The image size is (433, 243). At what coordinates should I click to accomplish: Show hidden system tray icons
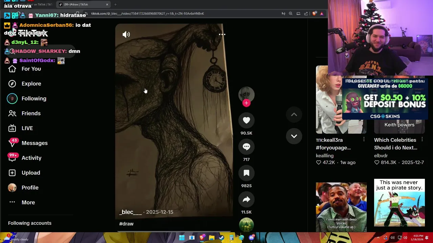pos(378,238)
